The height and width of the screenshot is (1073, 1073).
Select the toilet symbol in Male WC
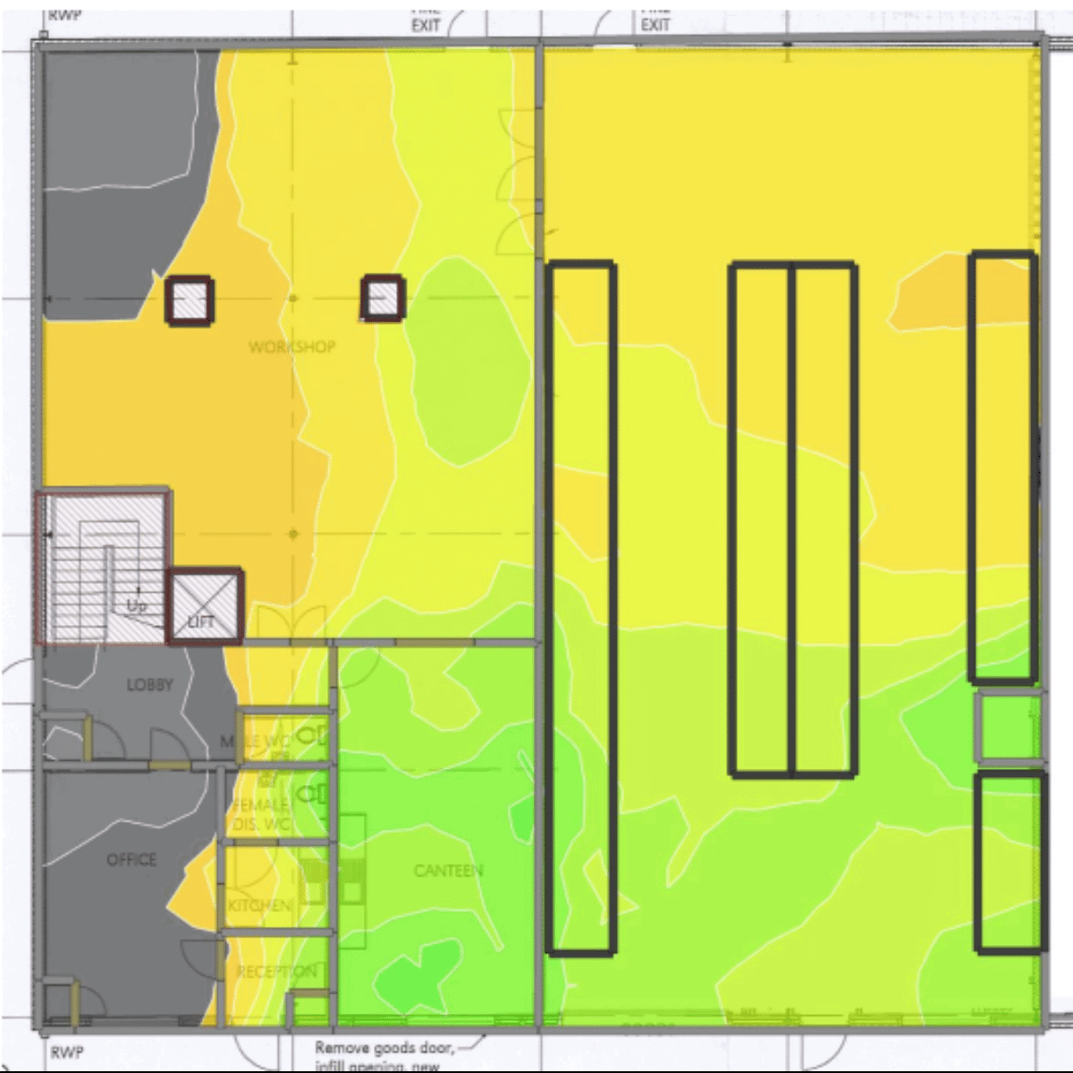[312, 737]
